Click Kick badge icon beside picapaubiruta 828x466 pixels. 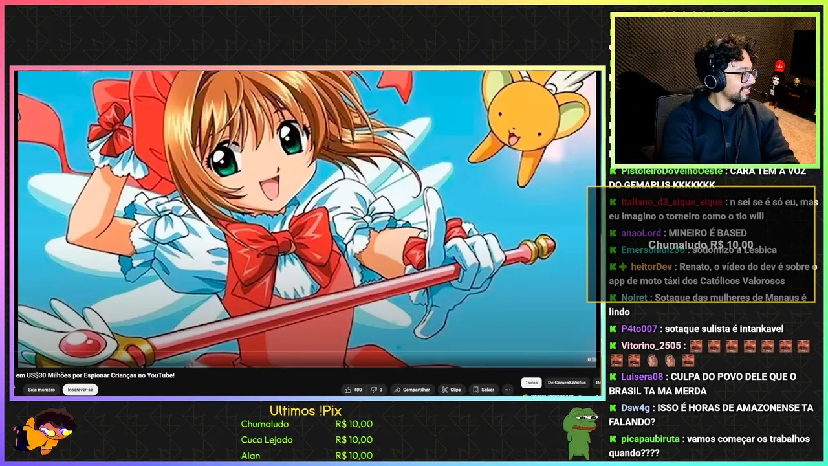click(x=613, y=439)
